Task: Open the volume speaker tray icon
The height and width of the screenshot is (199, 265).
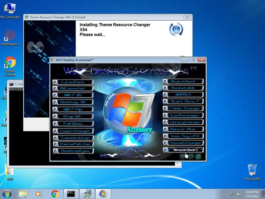Action: [239, 194]
